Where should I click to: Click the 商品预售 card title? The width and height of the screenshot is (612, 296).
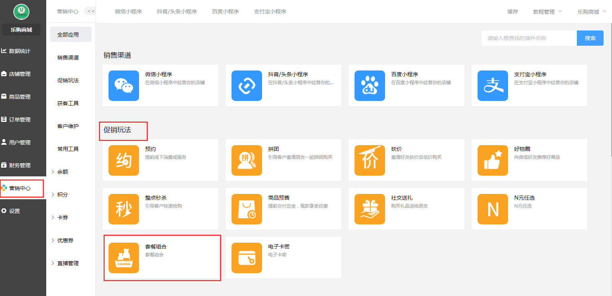coord(279,198)
